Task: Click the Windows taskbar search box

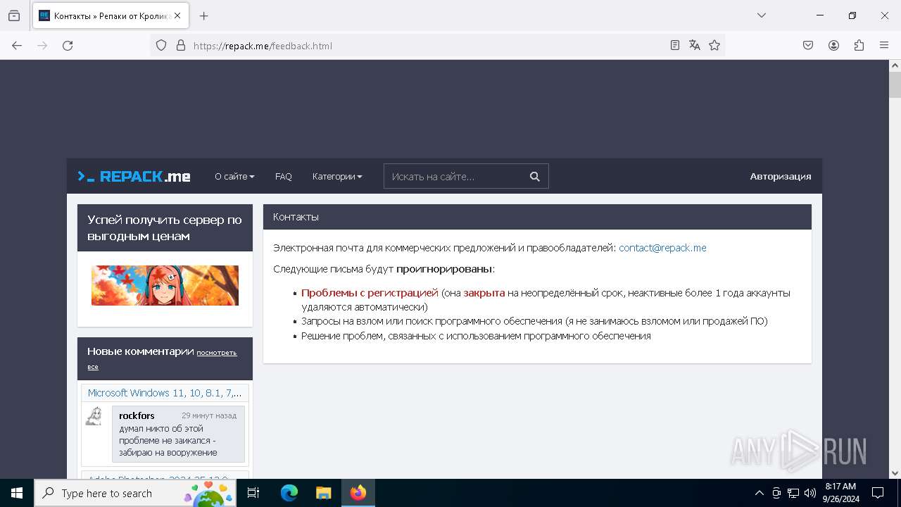Action: coord(137,493)
